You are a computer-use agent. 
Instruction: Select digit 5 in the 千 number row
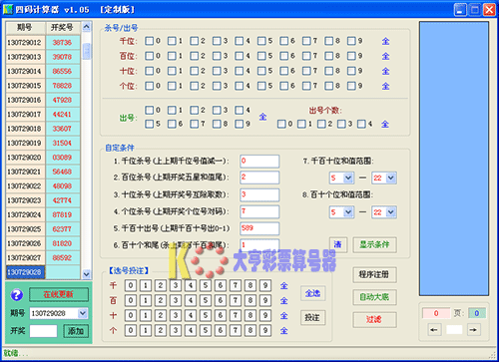pos(206,285)
